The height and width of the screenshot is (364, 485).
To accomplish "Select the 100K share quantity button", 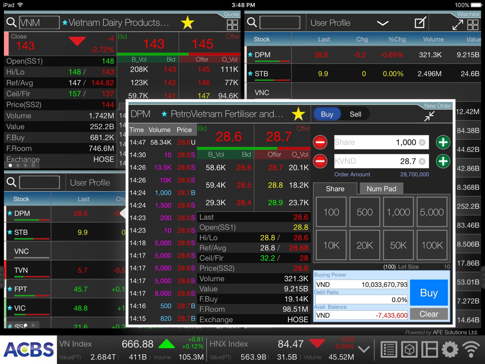I will [432, 245].
